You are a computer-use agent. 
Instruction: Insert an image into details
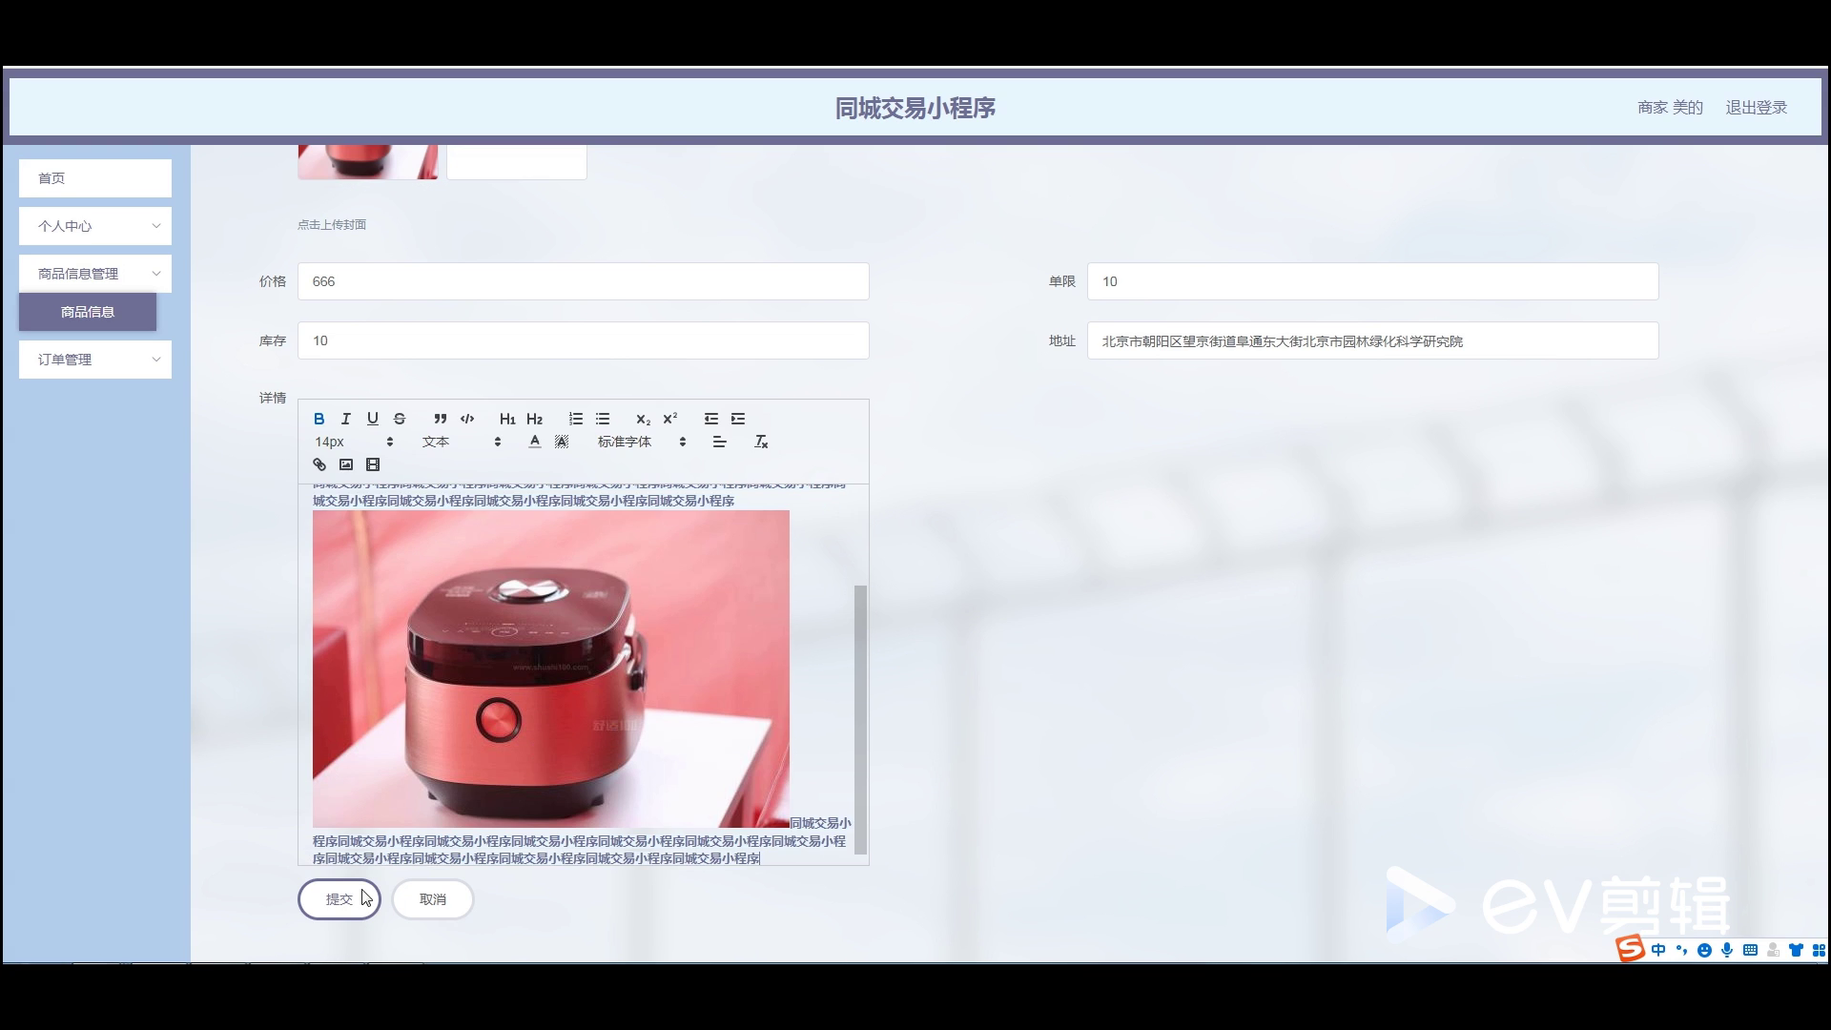346,464
